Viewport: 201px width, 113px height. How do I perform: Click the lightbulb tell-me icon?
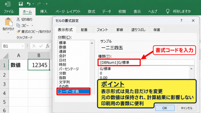[x=168, y=11]
